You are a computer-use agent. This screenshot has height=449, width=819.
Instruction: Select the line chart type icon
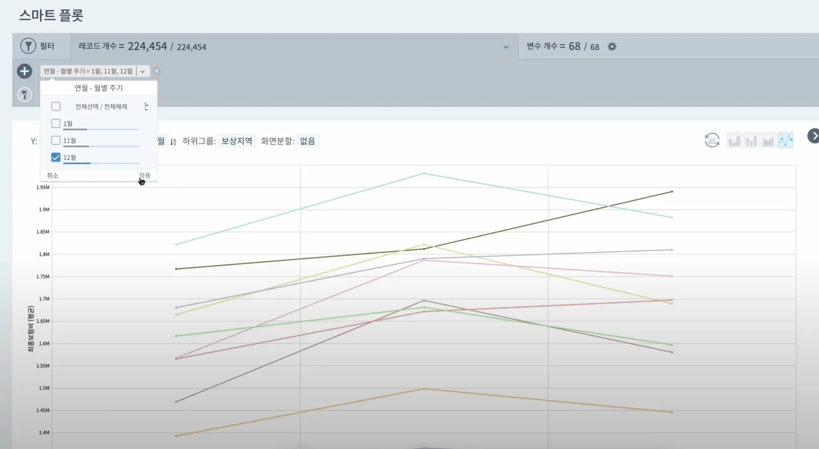coord(785,141)
